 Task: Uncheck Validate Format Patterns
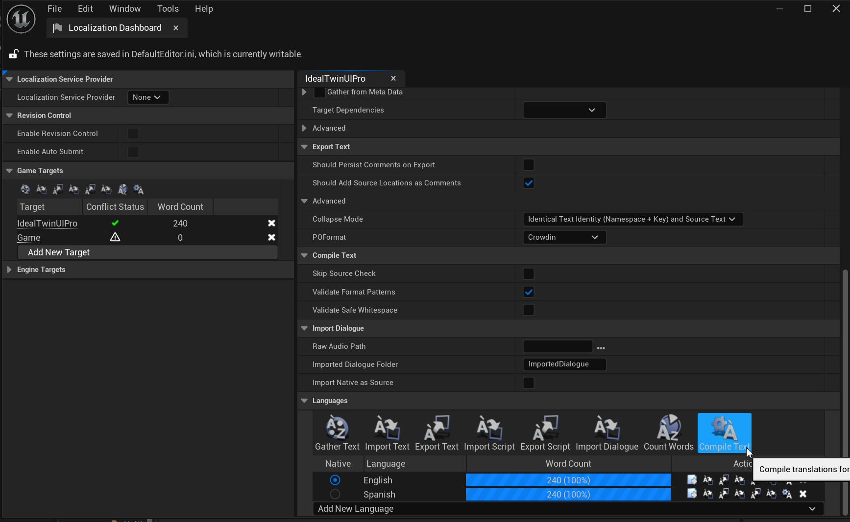529,292
